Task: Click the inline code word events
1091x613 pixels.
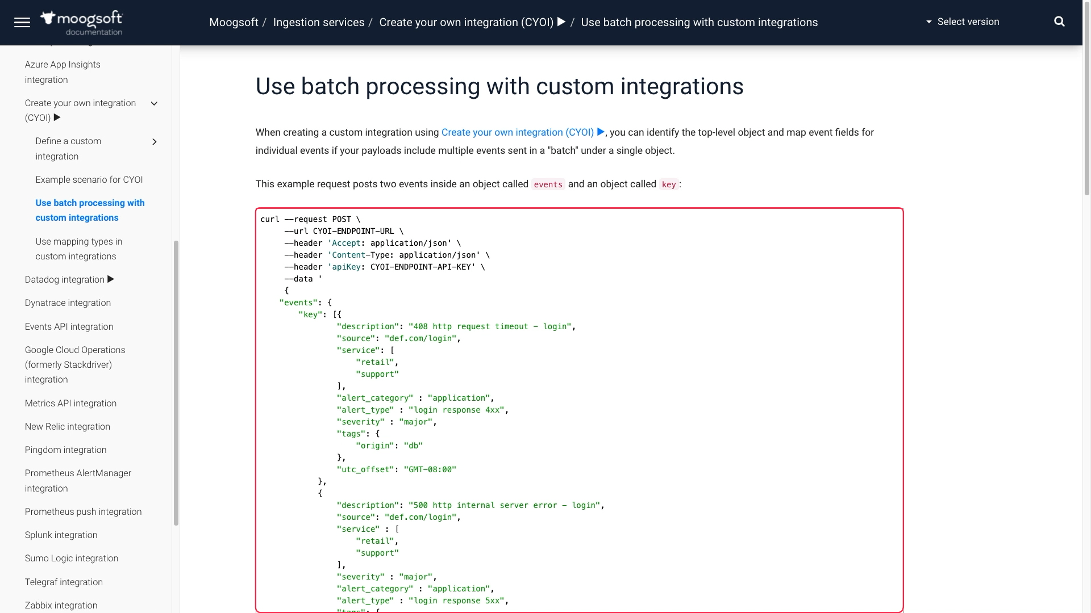Action: tap(548, 184)
